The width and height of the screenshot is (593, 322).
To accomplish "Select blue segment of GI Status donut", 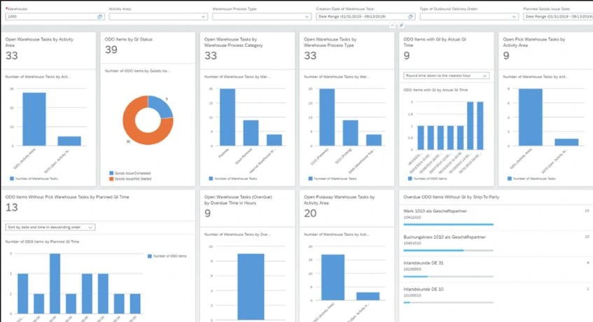I will pos(161,106).
